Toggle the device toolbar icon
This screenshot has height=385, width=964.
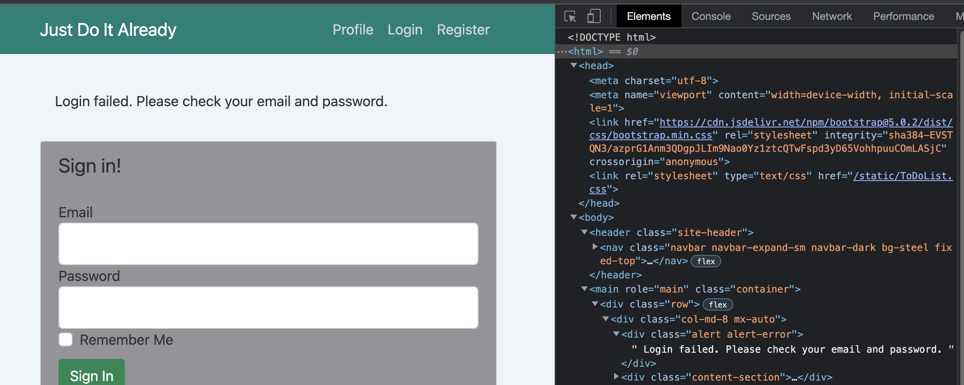(x=594, y=16)
